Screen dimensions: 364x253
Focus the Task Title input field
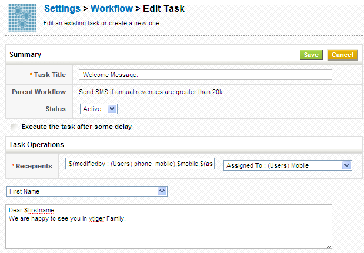coord(205,75)
